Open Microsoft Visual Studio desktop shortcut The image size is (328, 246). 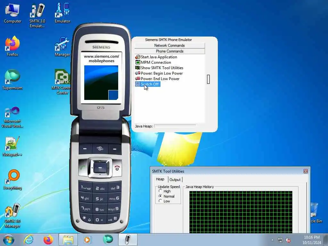[x=12, y=117]
